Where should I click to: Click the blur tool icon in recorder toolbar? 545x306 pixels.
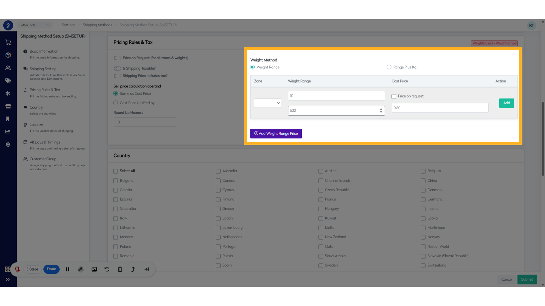pyautogui.click(x=81, y=269)
